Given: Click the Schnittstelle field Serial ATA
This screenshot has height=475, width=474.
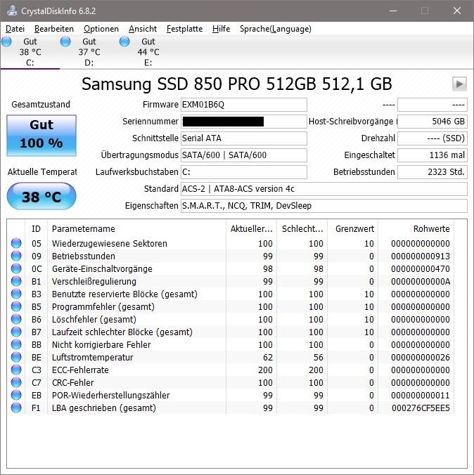Looking at the screenshot, I should pyautogui.click(x=244, y=138).
